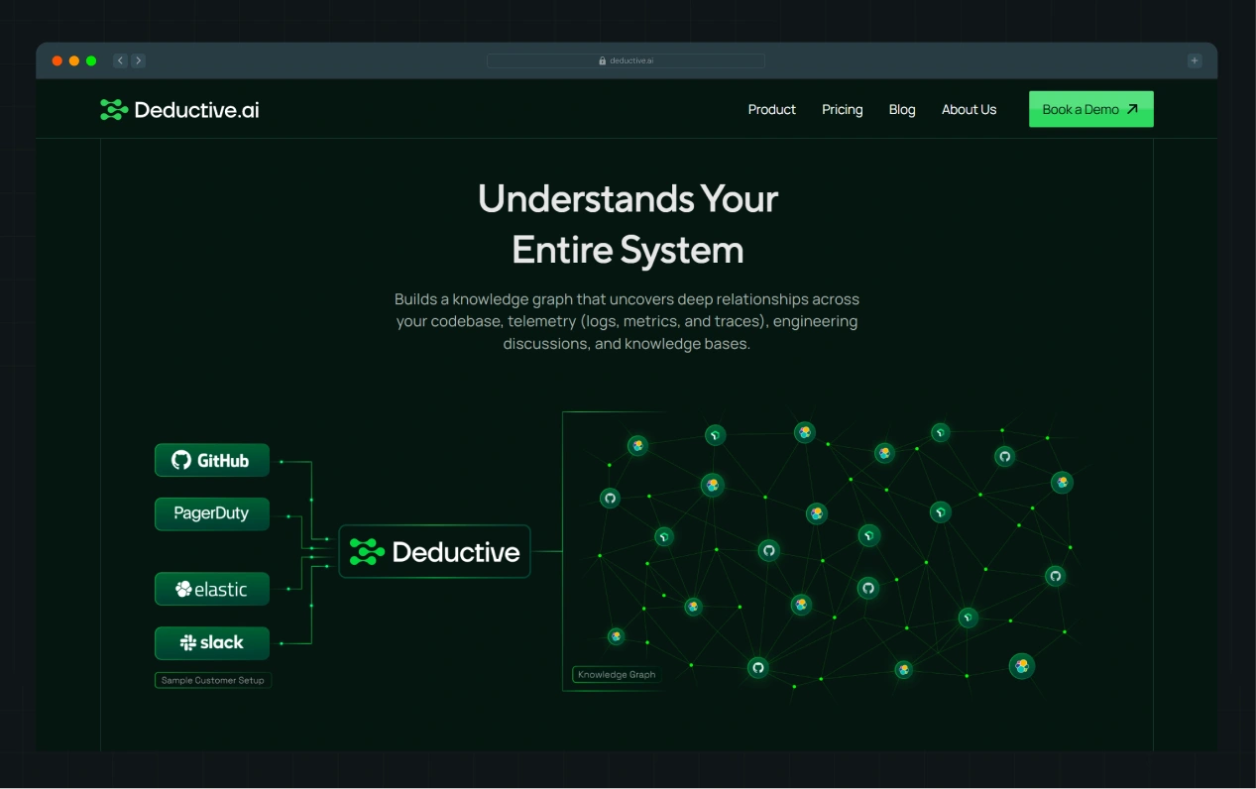Select the PagerDuty integration badge
Screen dimensions: 1256x789
[x=211, y=513]
